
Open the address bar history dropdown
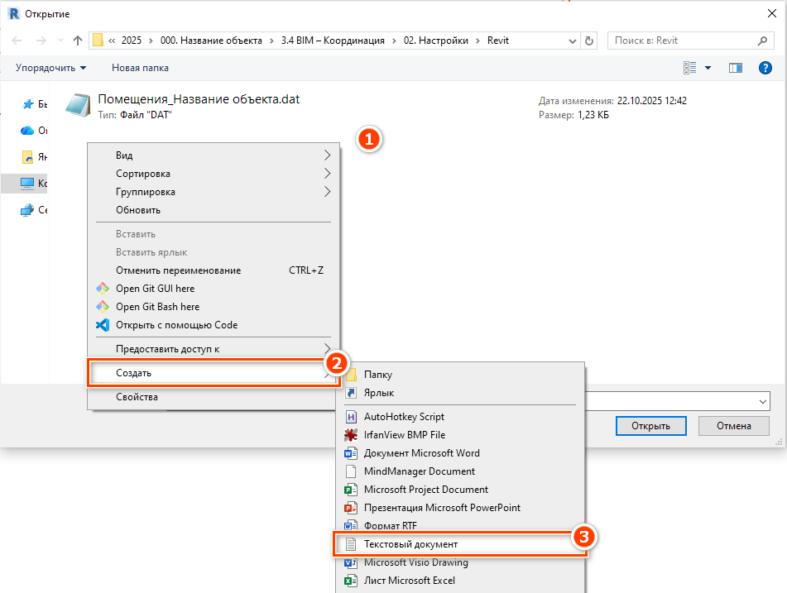(573, 41)
